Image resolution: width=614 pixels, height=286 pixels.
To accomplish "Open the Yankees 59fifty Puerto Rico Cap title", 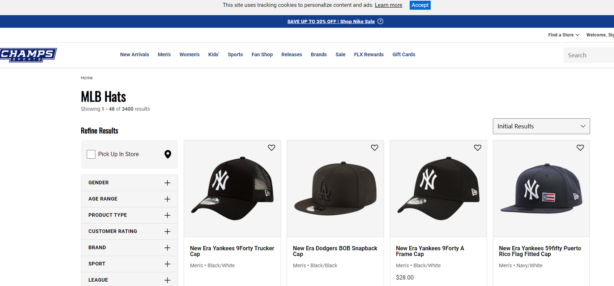I will 540,251.
